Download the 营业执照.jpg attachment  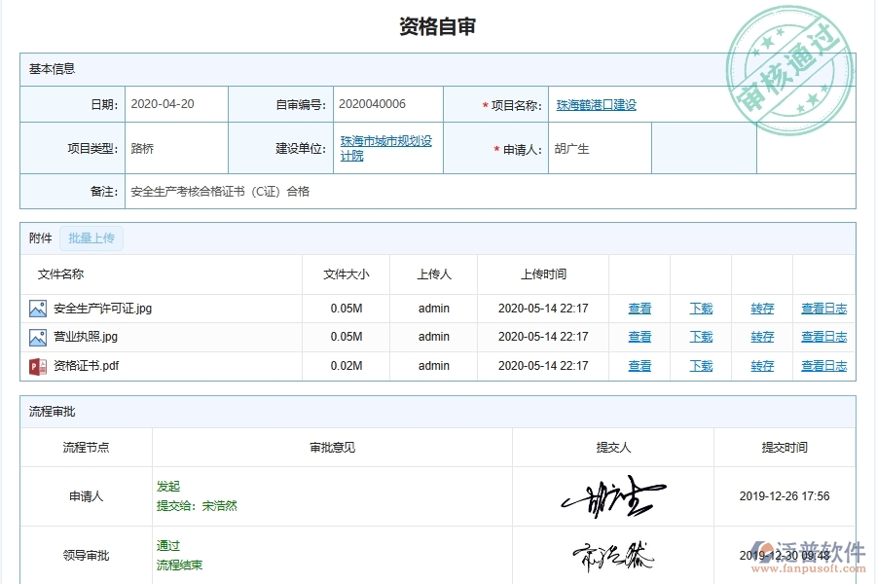[x=701, y=337]
